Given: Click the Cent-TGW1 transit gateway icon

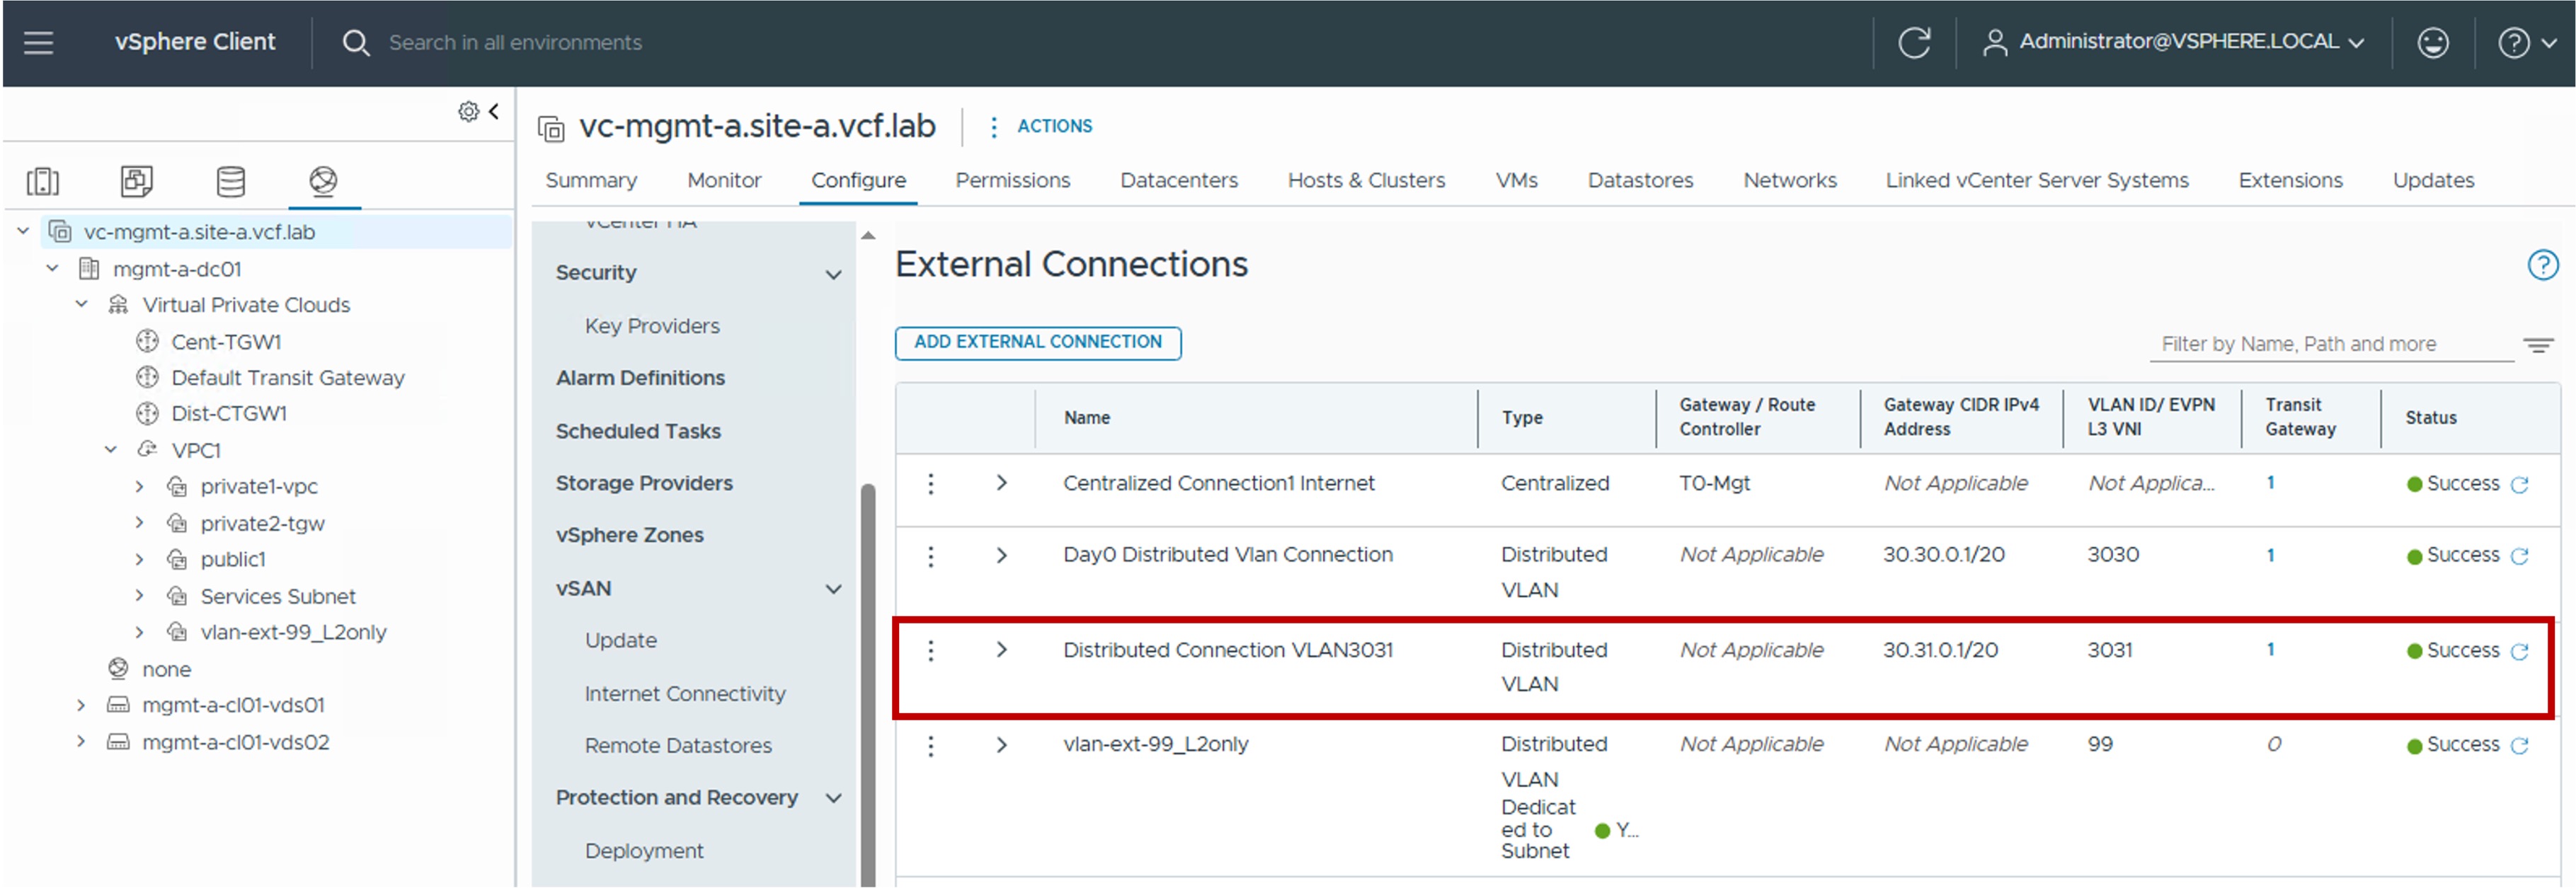Looking at the screenshot, I should coord(147,342).
